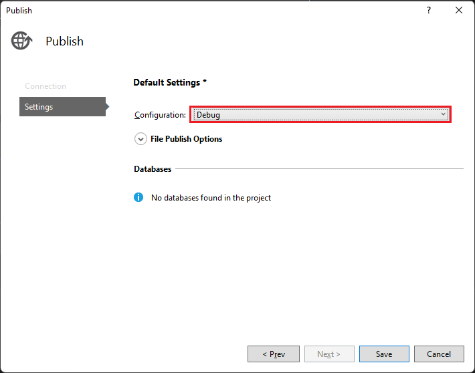
Task: Switch to the Connection step
Action: [x=45, y=86]
